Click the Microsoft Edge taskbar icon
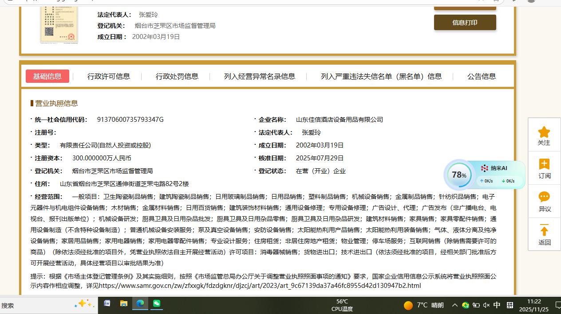The height and width of the screenshot is (314, 561). coord(140,304)
